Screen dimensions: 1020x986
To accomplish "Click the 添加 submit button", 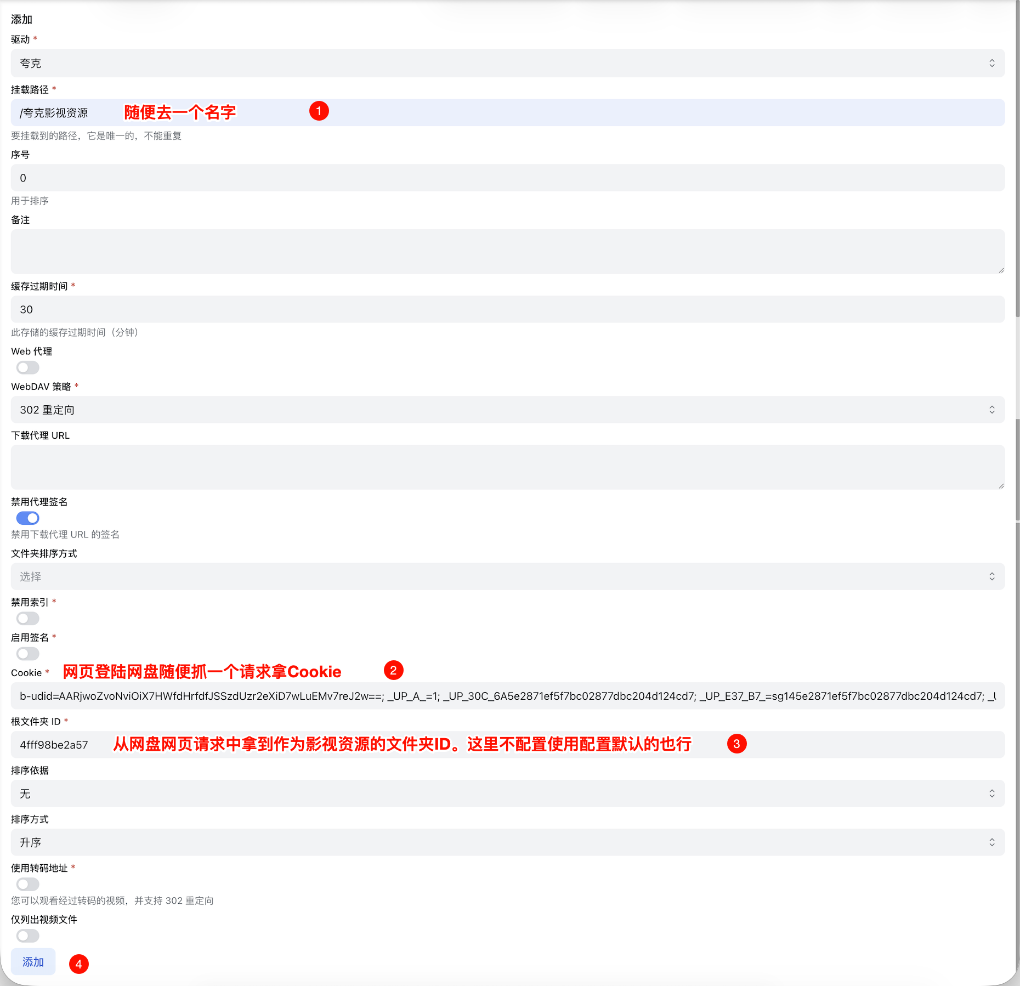I will click(33, 962).
